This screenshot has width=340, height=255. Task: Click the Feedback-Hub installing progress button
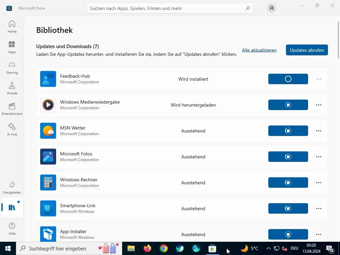coord(288,79)
